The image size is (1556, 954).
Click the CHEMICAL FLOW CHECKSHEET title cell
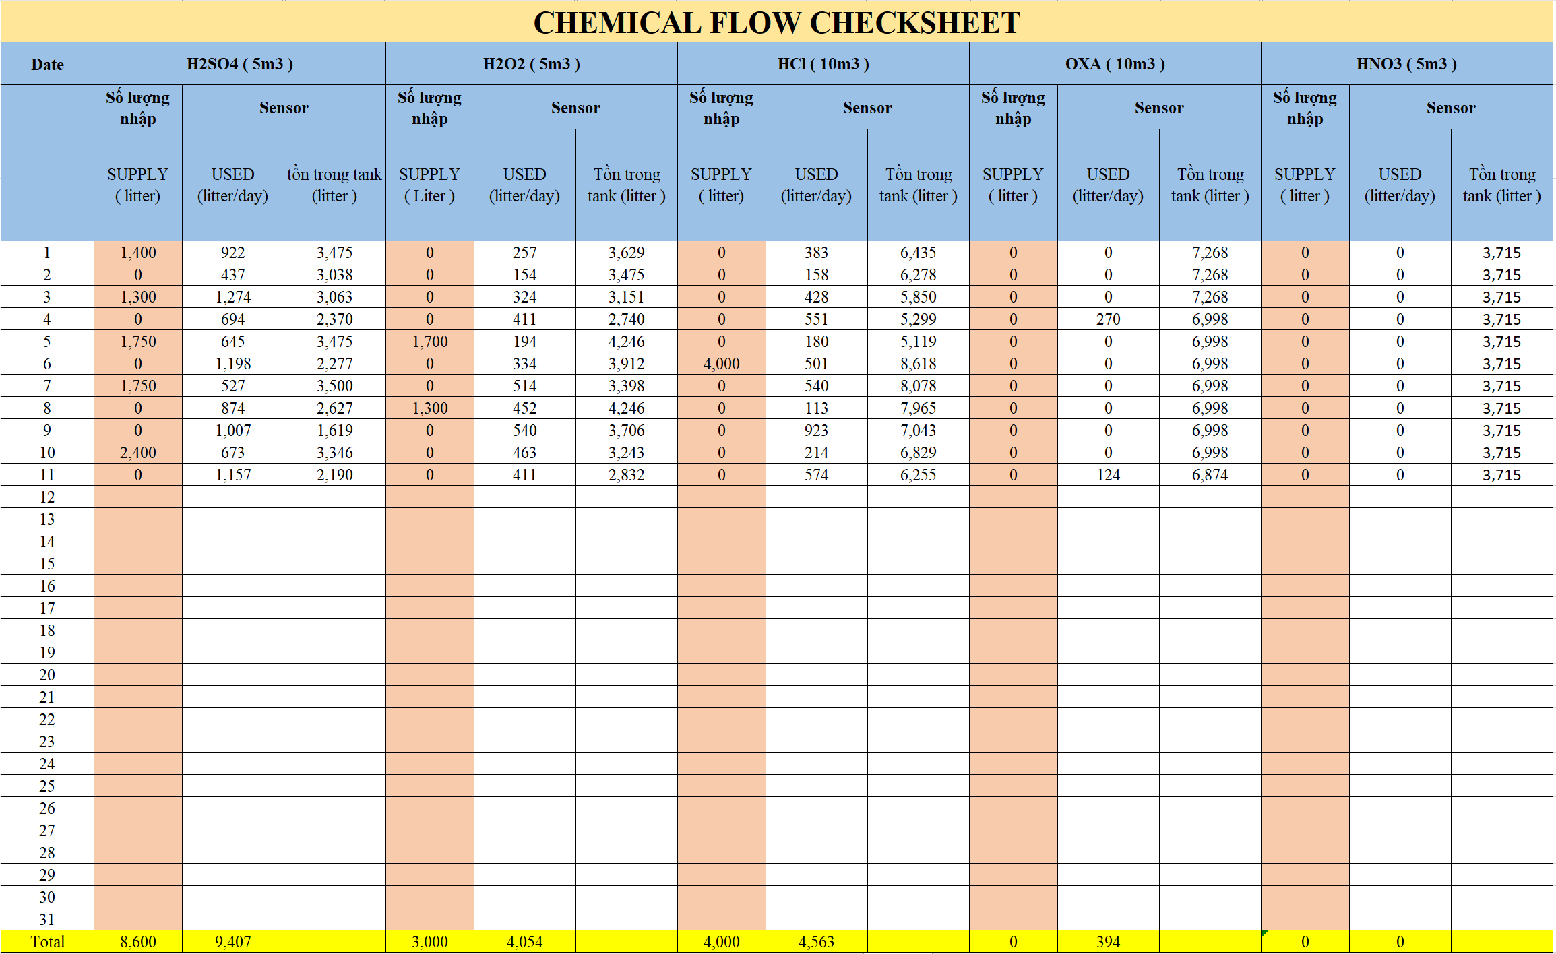click(x=776, y=22)
